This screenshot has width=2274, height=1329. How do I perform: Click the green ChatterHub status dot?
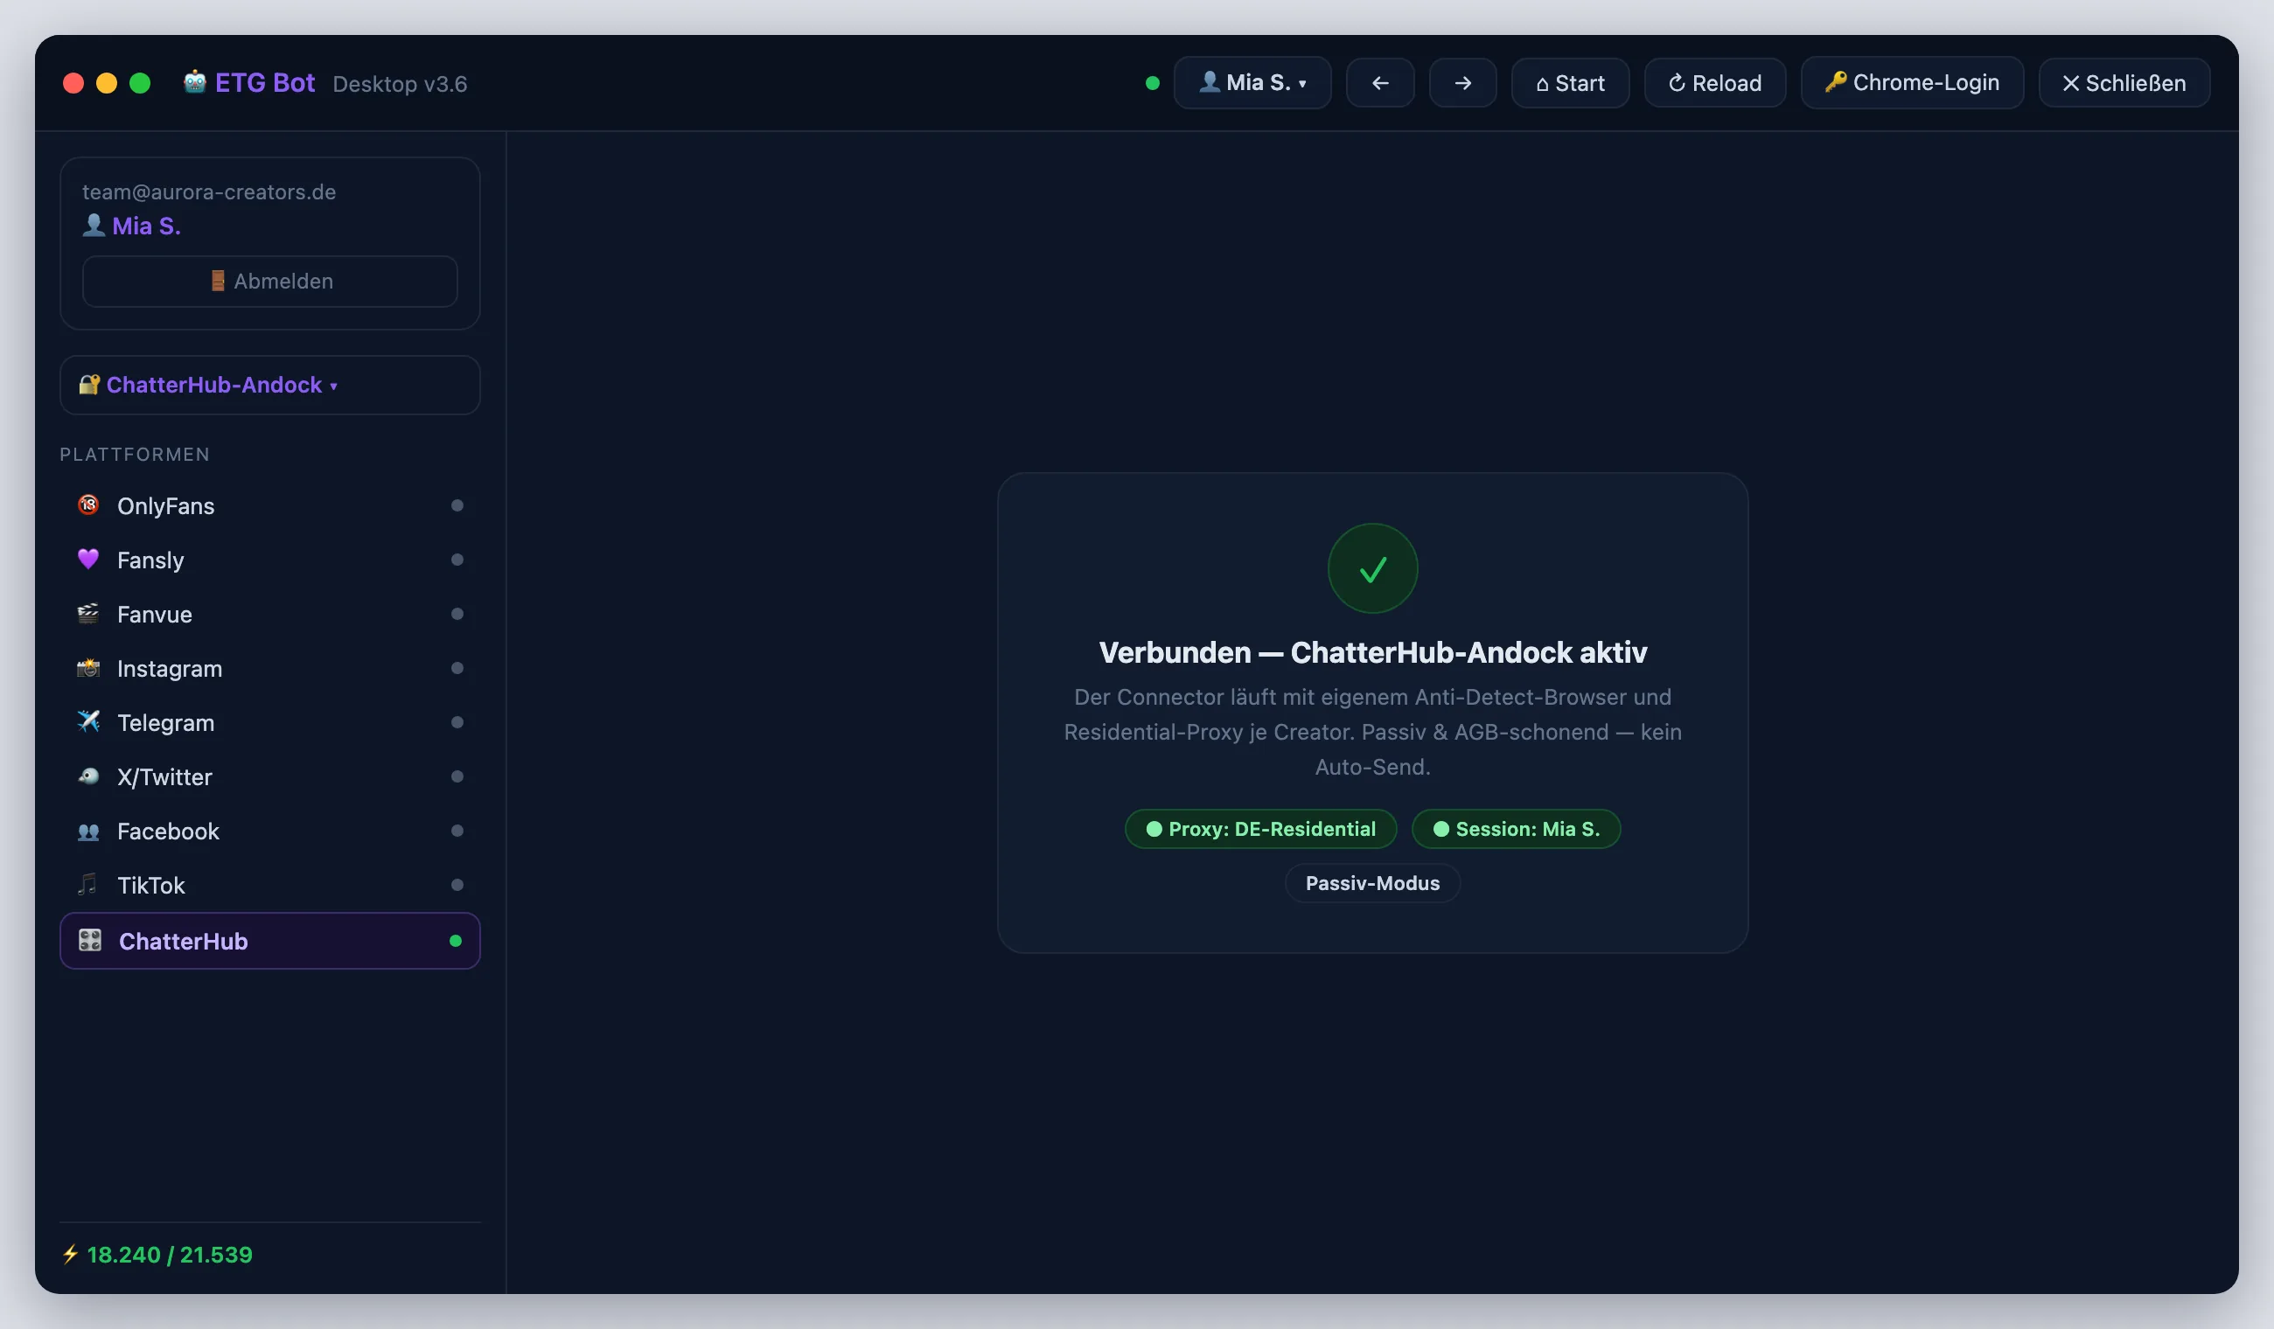(x=456, y=941)
